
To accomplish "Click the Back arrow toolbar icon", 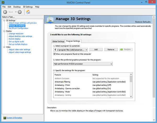I will [5, 12].
